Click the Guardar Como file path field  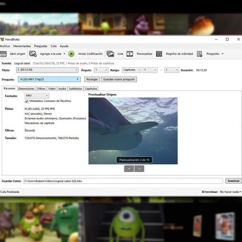coord(123,181)
